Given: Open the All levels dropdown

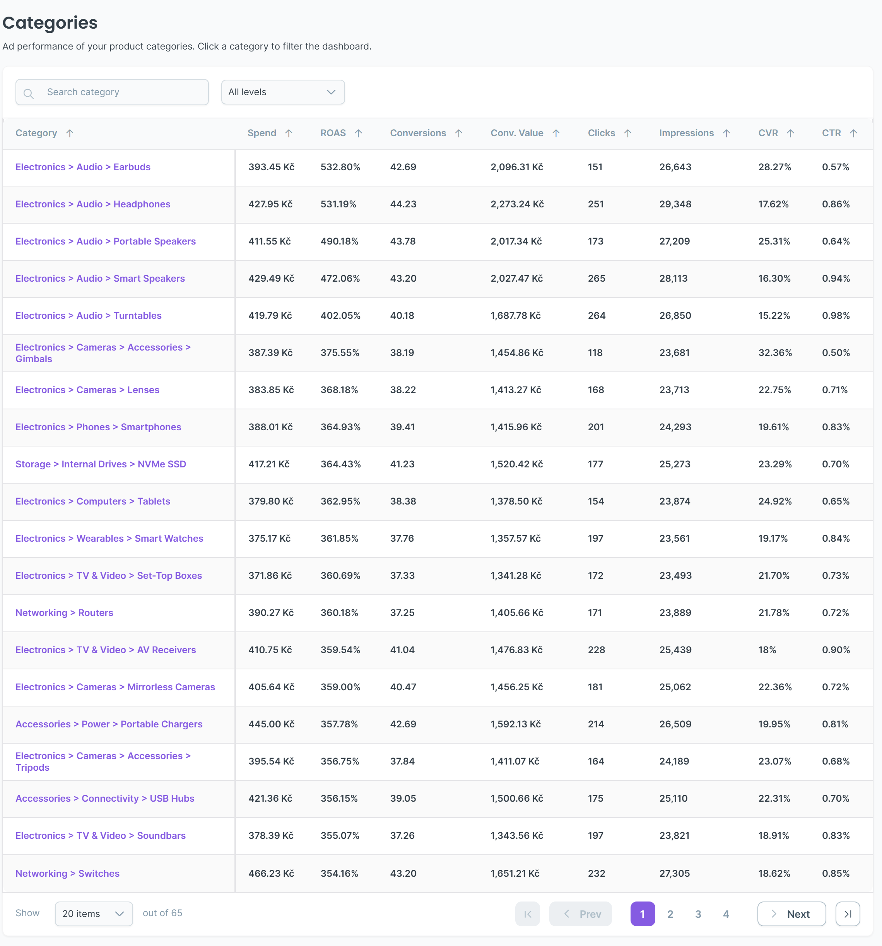Looking at the screenshot, I should click(x=283, y=92).
